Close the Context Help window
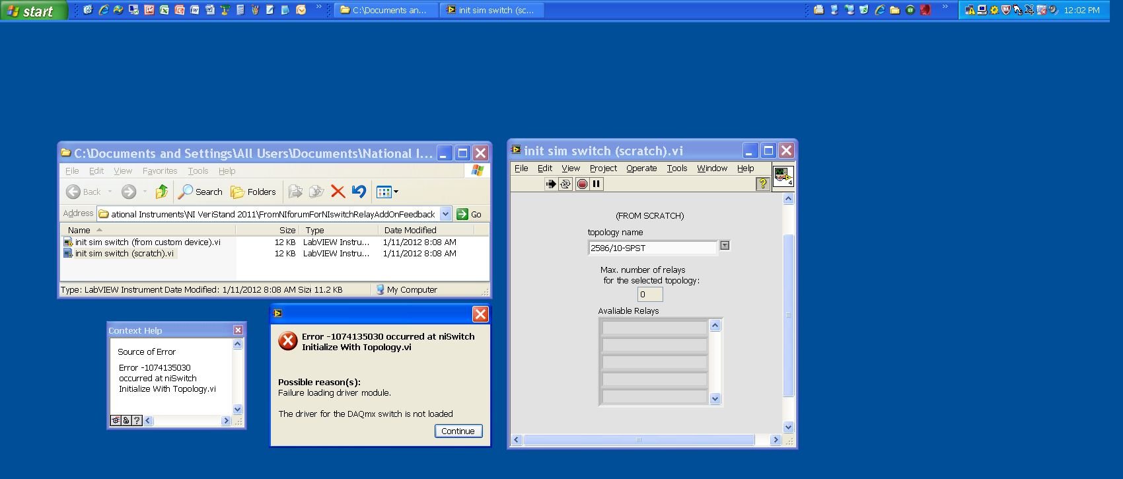1123x479 pixels. tap(238, 330)
